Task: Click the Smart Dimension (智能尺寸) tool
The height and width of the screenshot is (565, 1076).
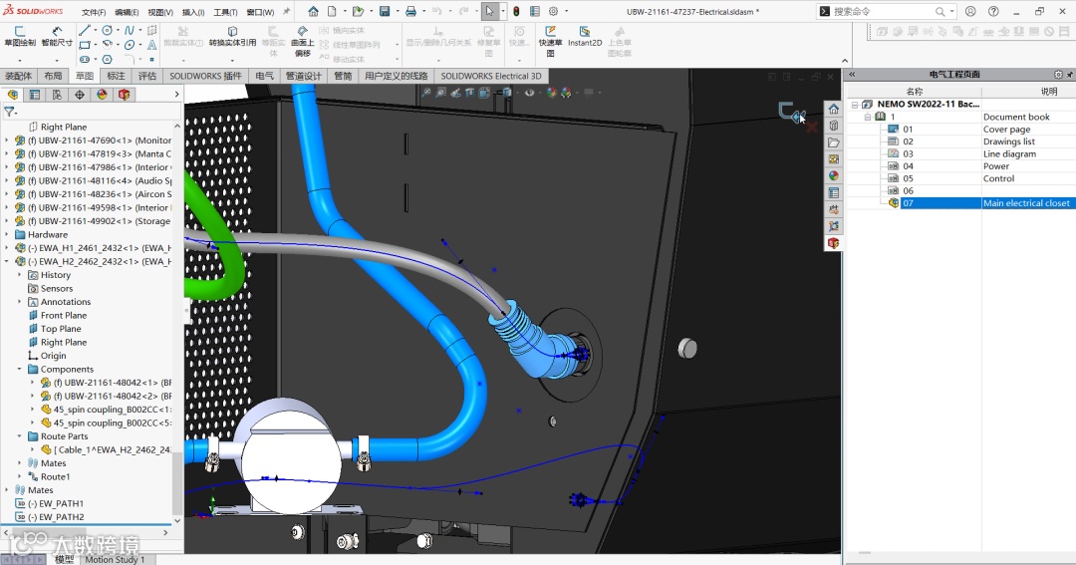Action: tap(57, 36)
